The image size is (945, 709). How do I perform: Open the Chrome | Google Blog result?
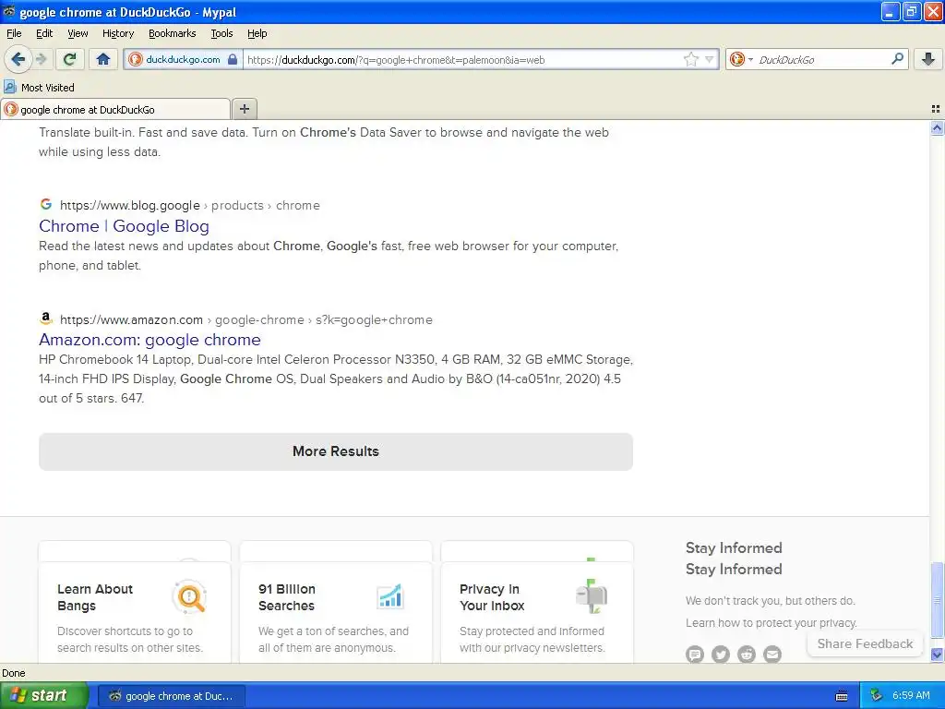click(x=124, y=226)
